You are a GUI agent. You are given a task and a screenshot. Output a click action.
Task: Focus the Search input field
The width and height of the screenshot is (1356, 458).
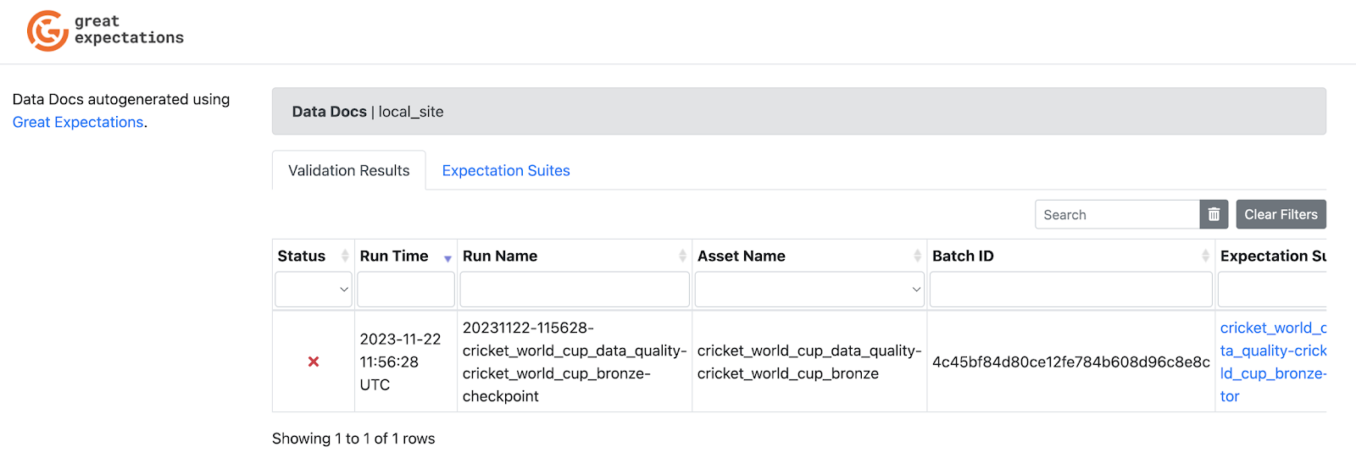pos(1117,215)
